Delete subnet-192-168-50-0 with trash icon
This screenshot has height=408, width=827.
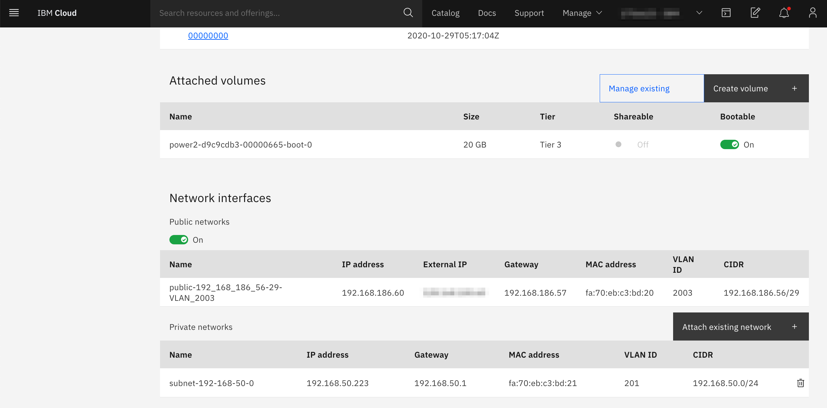tap(800, 383)
